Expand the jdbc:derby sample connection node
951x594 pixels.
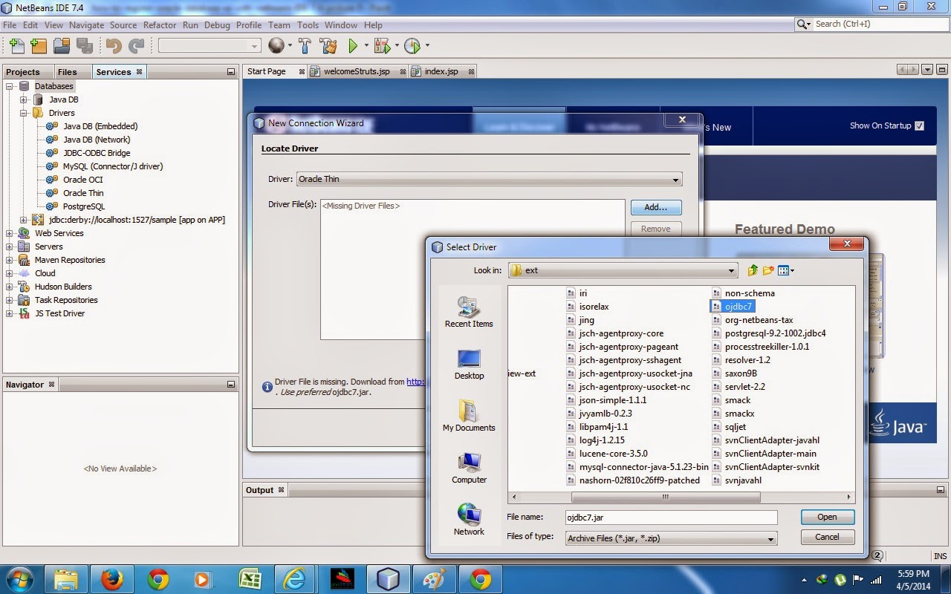coord(24,220)
